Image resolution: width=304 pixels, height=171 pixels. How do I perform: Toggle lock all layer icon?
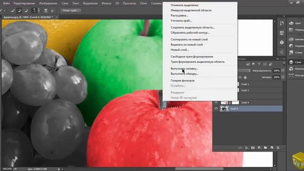[x=245, y=77]
